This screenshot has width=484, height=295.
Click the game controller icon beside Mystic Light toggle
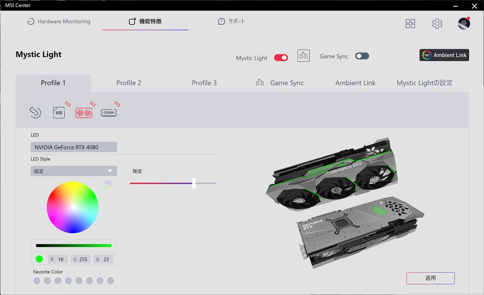[x=303, y=56]
